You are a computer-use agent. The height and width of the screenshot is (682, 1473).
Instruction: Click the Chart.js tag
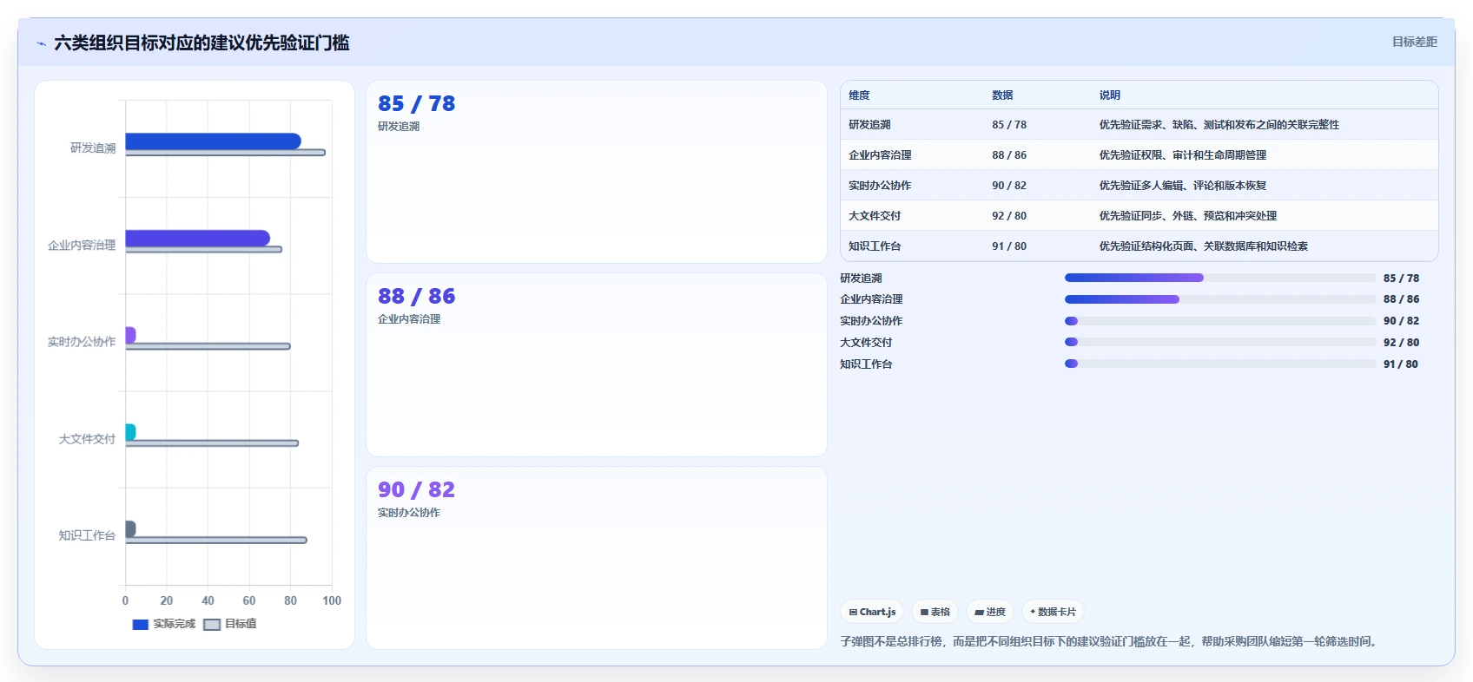coord(872,612)
